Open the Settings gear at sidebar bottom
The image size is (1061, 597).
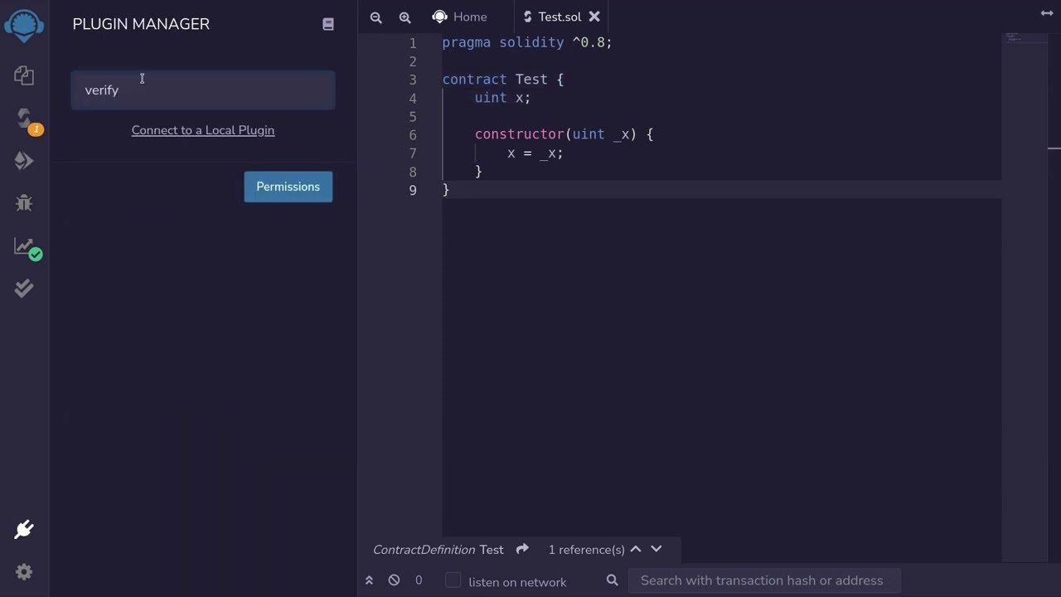click(23, 572)
